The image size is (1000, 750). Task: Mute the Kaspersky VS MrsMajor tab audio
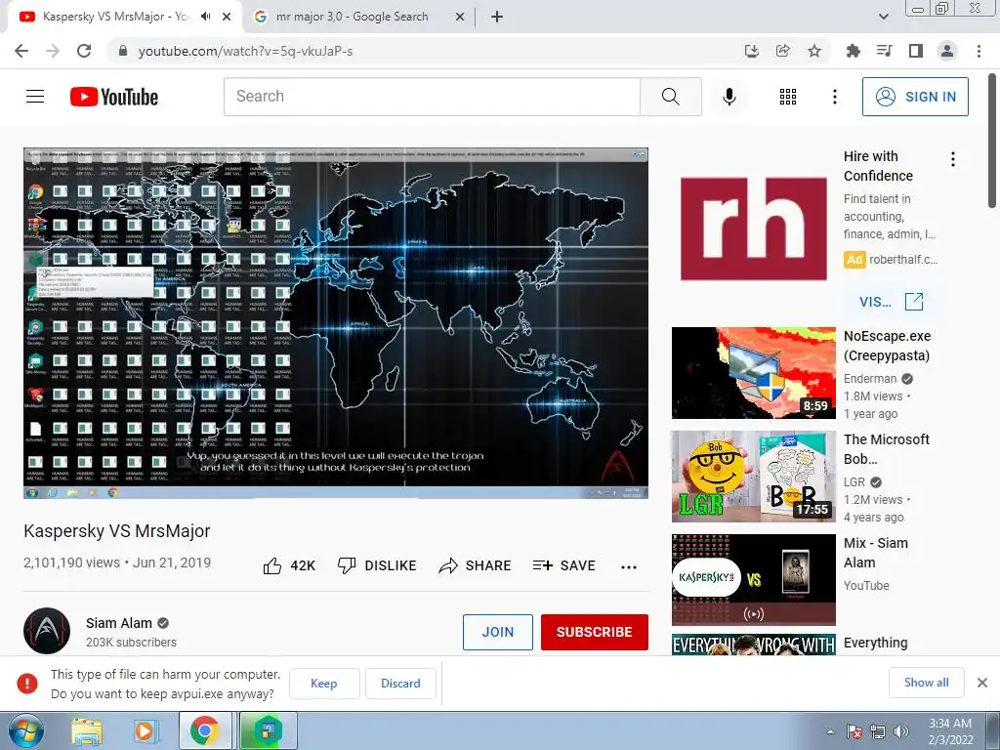click(205, 17)
